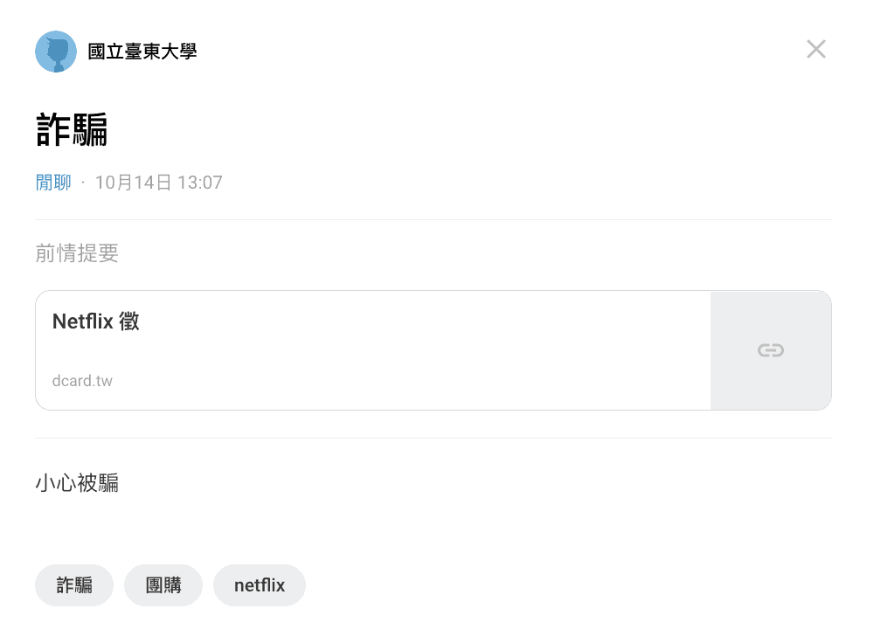This screenshot has height=622, width=888.
Task: Open the Netflix 徵 link card title
Action: coord(96,321)
